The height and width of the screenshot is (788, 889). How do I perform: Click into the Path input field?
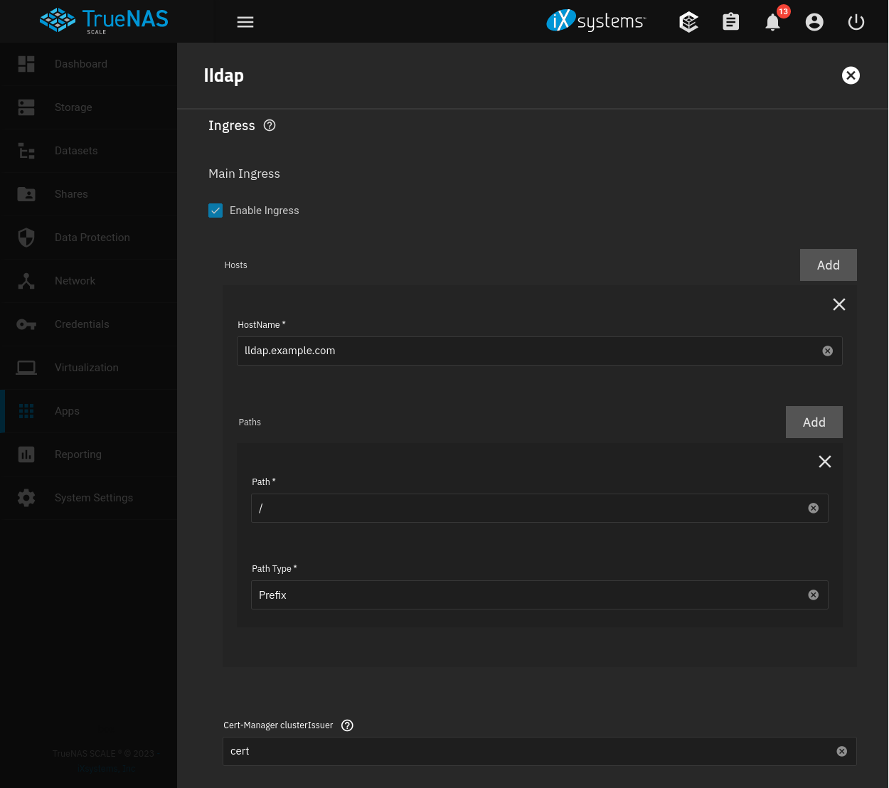point(526,509)
